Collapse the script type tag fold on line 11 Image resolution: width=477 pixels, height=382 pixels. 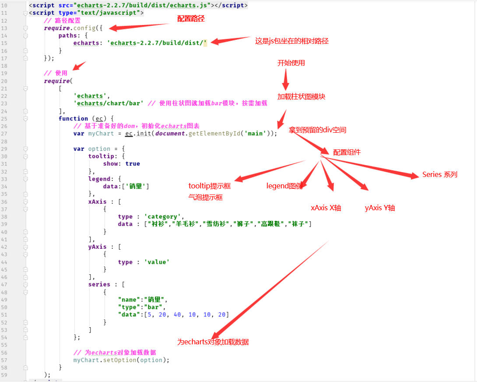pyautogui.click(x=25, y=13)
